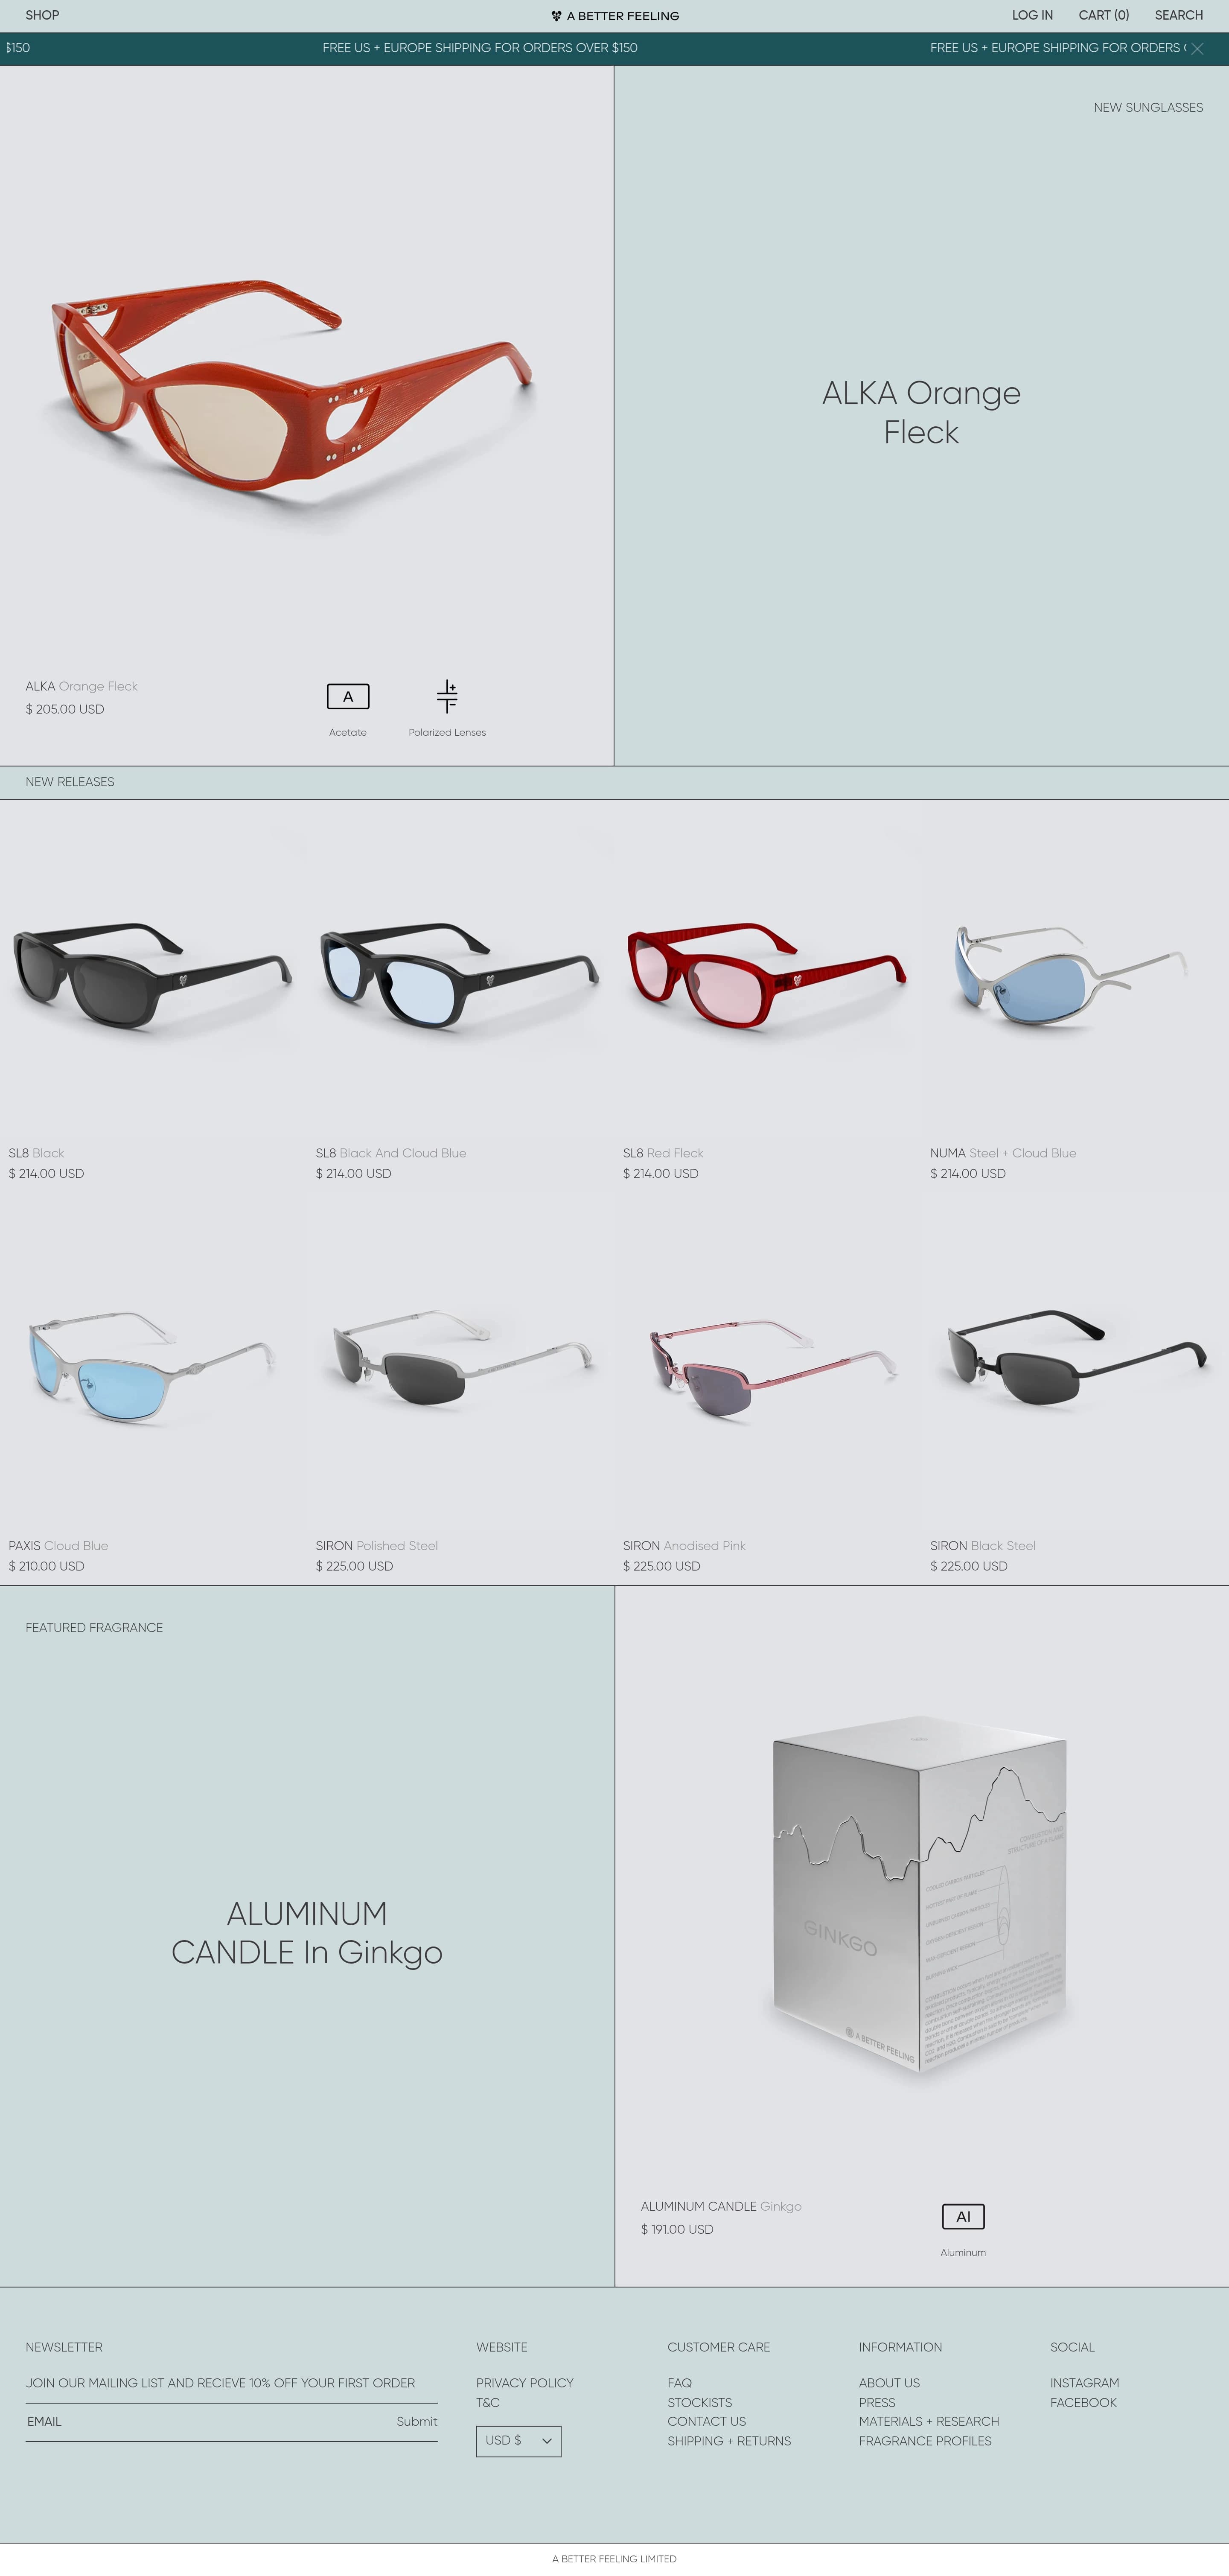Submit the newsletter email form
The height and width of the screenshot is (2576, 1229).
[x=416, y=2421]
